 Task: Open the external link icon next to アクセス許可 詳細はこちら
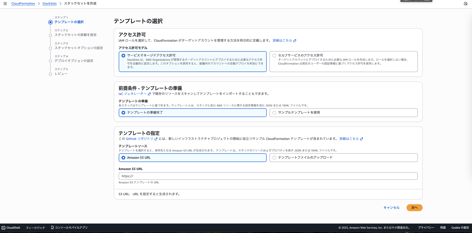[x=295, y=40]
